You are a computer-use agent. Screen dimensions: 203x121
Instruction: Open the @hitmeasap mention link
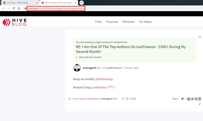click(x=104, y=79)
